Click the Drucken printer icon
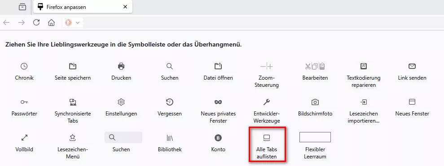Image resolution: width=444 pixels, height=166 pixels. (121, 66)
